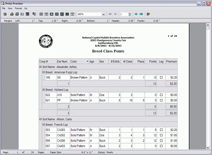Click the gear-shaped settings icon in the toolbar
Viewport: 212px width, 155px height.
click(x=5, y=14)
